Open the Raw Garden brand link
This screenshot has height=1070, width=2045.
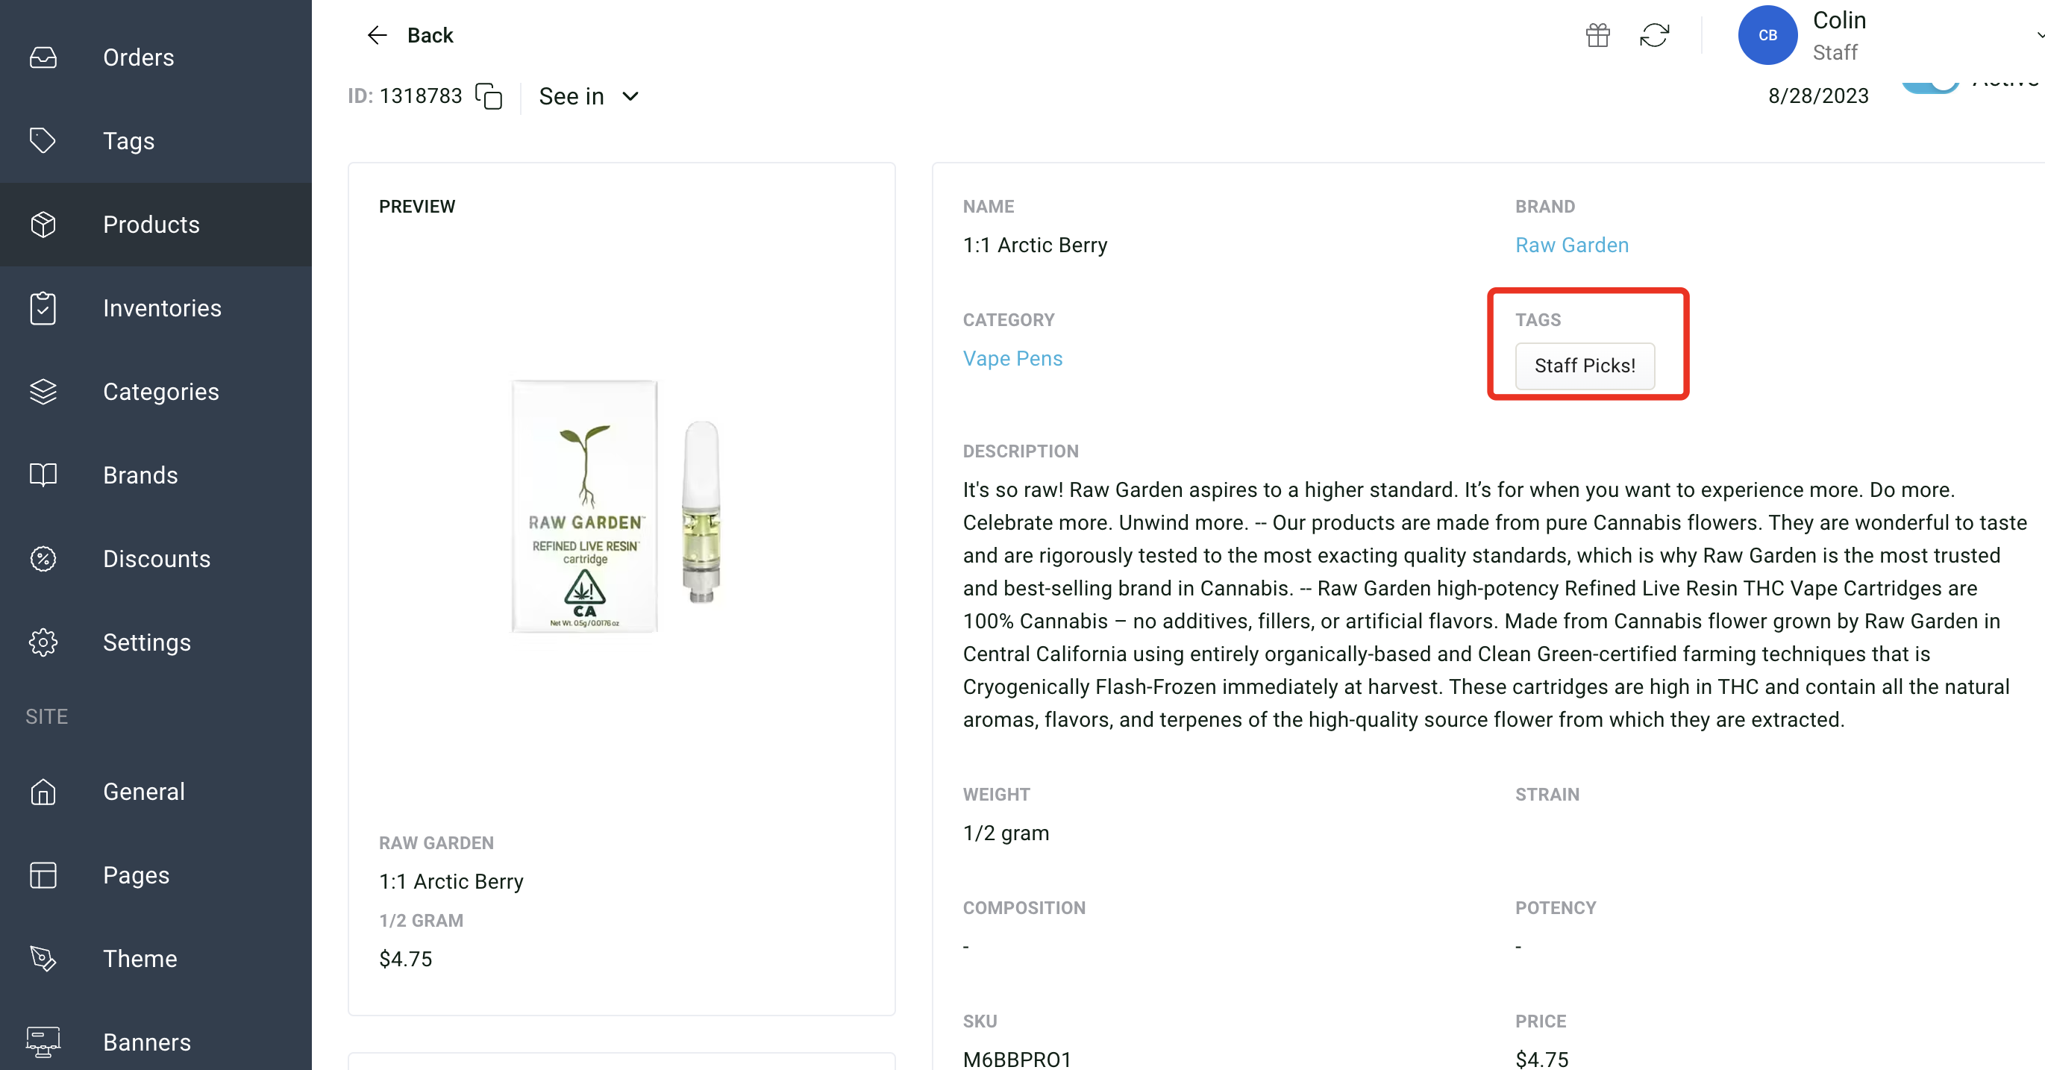pos(1572,245)
